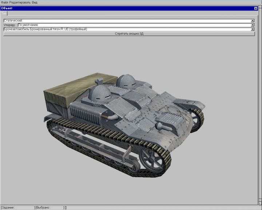262x210 pixels.
Task: Switch to the Тип tab
Action: [4, 13]
